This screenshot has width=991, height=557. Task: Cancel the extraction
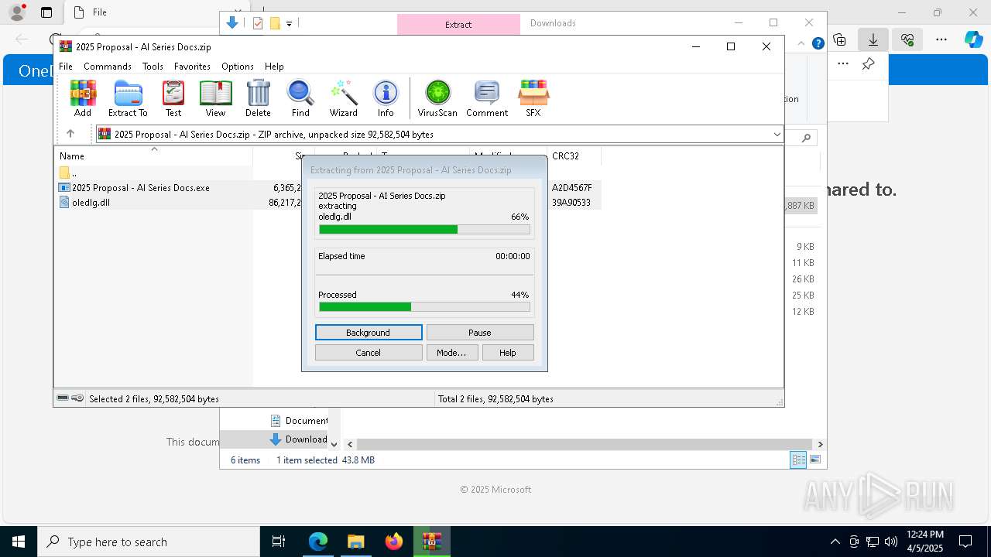point(369,353)
